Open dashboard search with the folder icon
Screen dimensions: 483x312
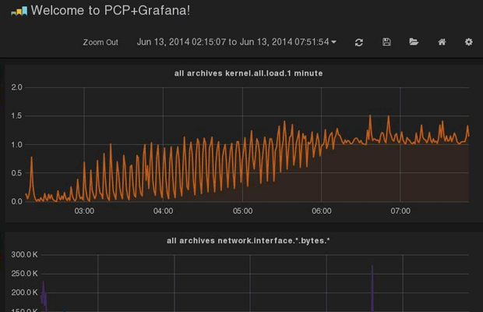[414, 42]
